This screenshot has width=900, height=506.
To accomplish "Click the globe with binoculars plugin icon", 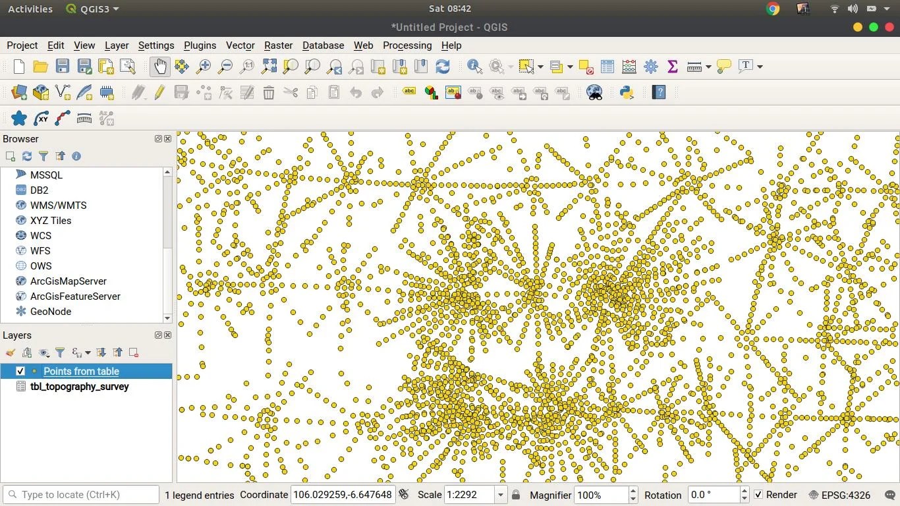I will (x=594, y=93).
